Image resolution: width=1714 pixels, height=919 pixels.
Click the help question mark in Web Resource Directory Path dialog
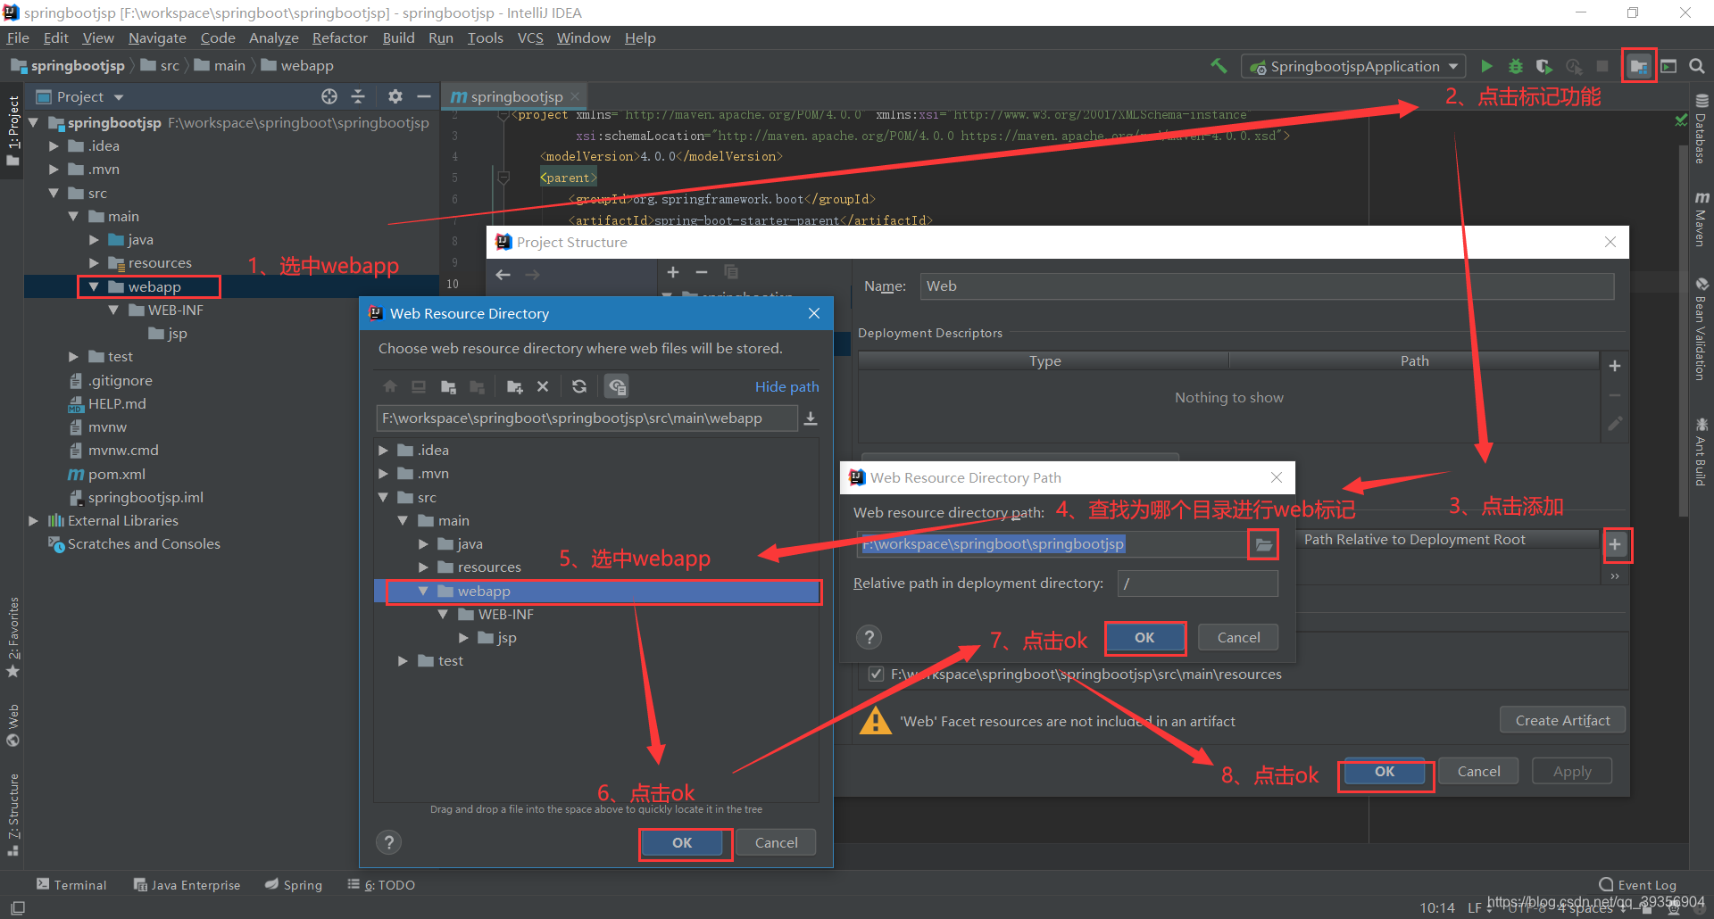(x=869, y=637)
